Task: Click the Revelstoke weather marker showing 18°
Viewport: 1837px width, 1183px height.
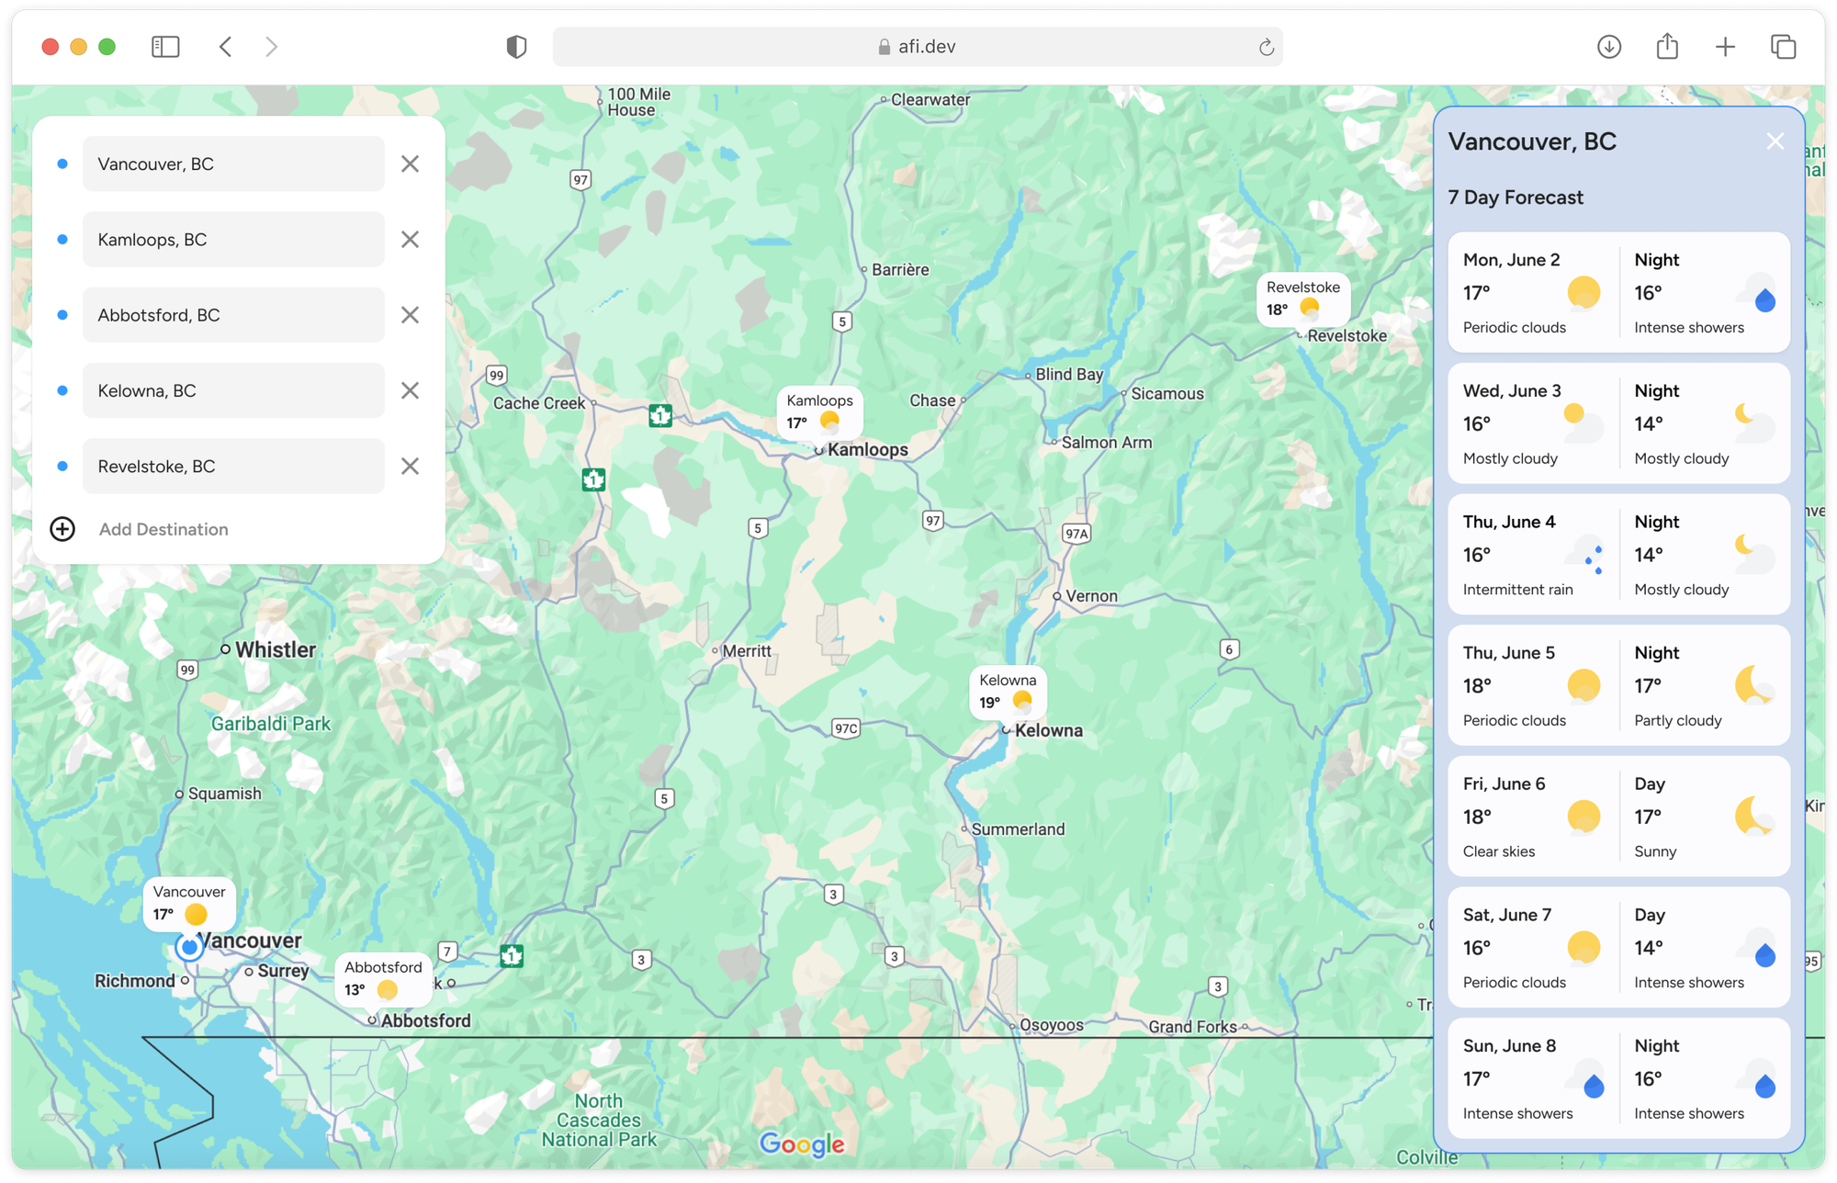Action: (x=1302, y=299)
